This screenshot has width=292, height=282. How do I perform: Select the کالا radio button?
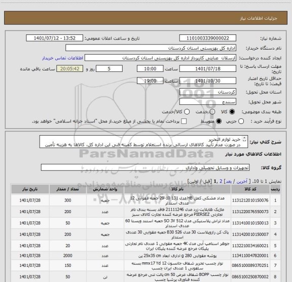coord(232,111)
